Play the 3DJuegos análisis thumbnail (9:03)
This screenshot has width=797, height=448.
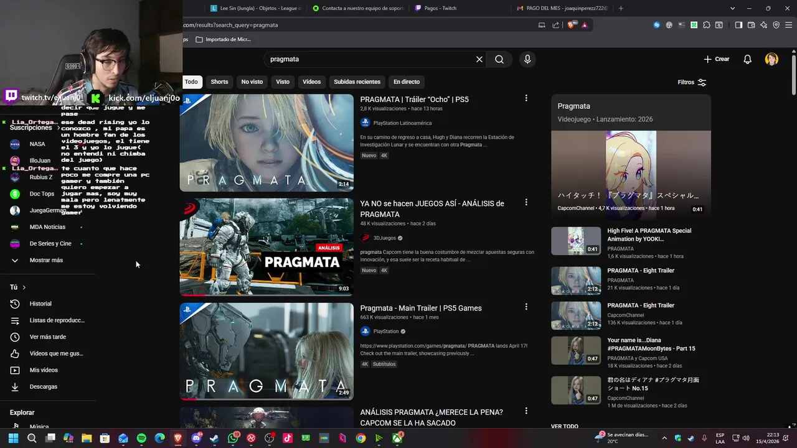266,247
